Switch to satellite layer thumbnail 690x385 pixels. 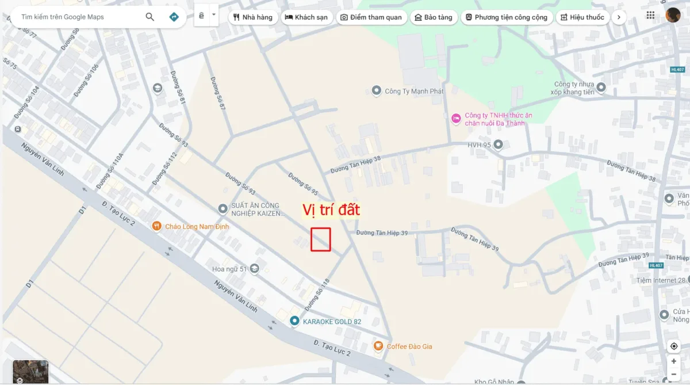[x=30, y=372]
